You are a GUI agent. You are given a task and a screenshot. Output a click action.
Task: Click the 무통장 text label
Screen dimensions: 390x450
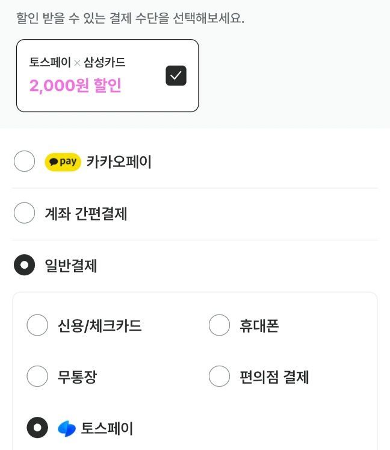click(77, 377)
